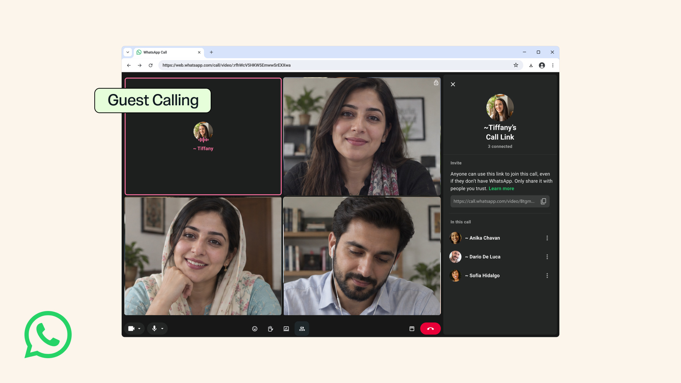Select Tiffany's audio-only tile

pos(203,137)
